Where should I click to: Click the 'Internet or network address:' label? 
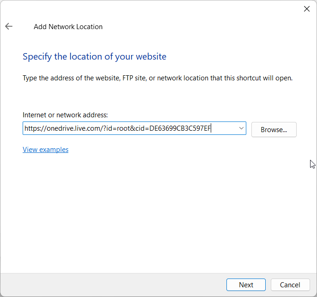tap(65, 115)
